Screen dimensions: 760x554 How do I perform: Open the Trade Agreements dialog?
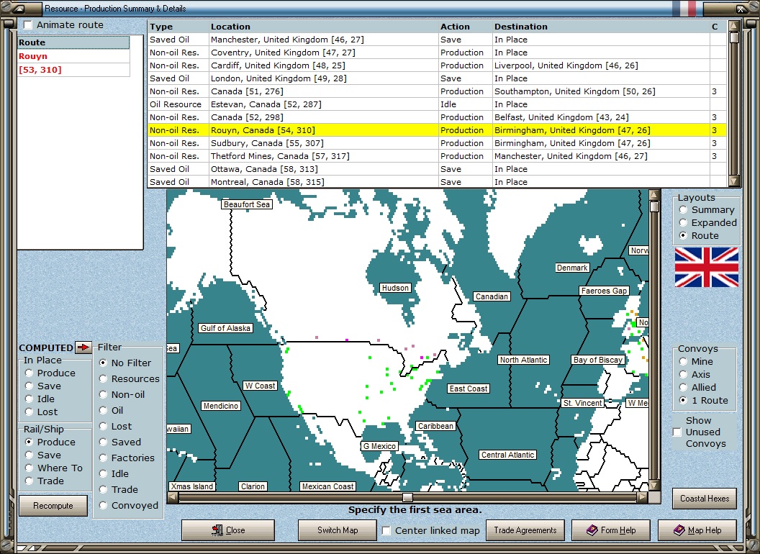pos(525,530)
